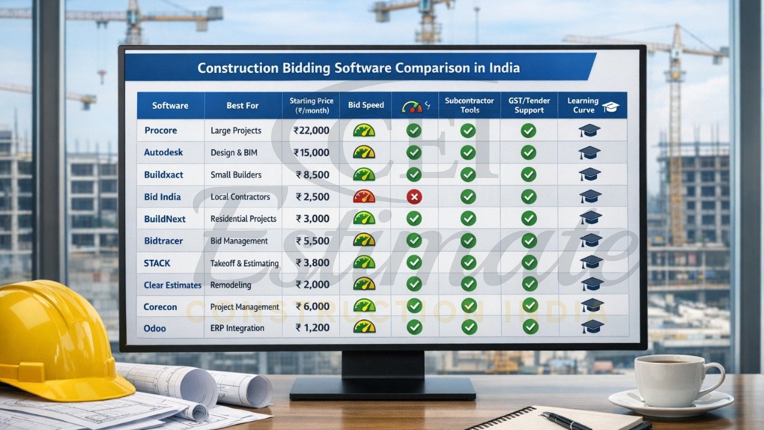This screenshot has width=764, height=430.
Task: Click the ERP Integration cell
Action: click(x=236, y=327)
